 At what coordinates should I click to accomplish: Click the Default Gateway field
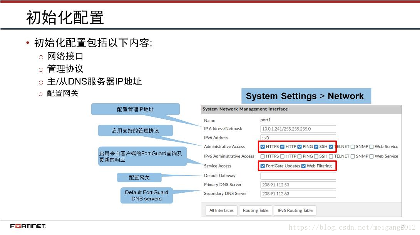(x=298, y=176)
